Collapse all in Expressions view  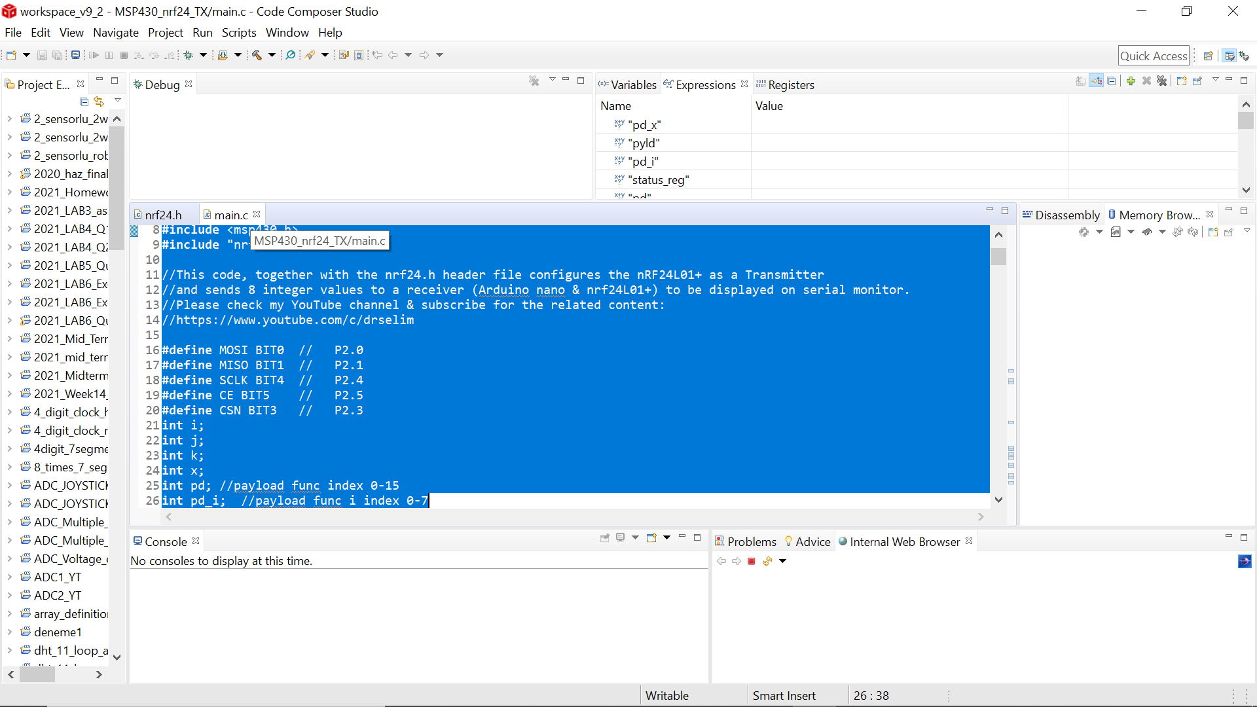(1112, 81)
